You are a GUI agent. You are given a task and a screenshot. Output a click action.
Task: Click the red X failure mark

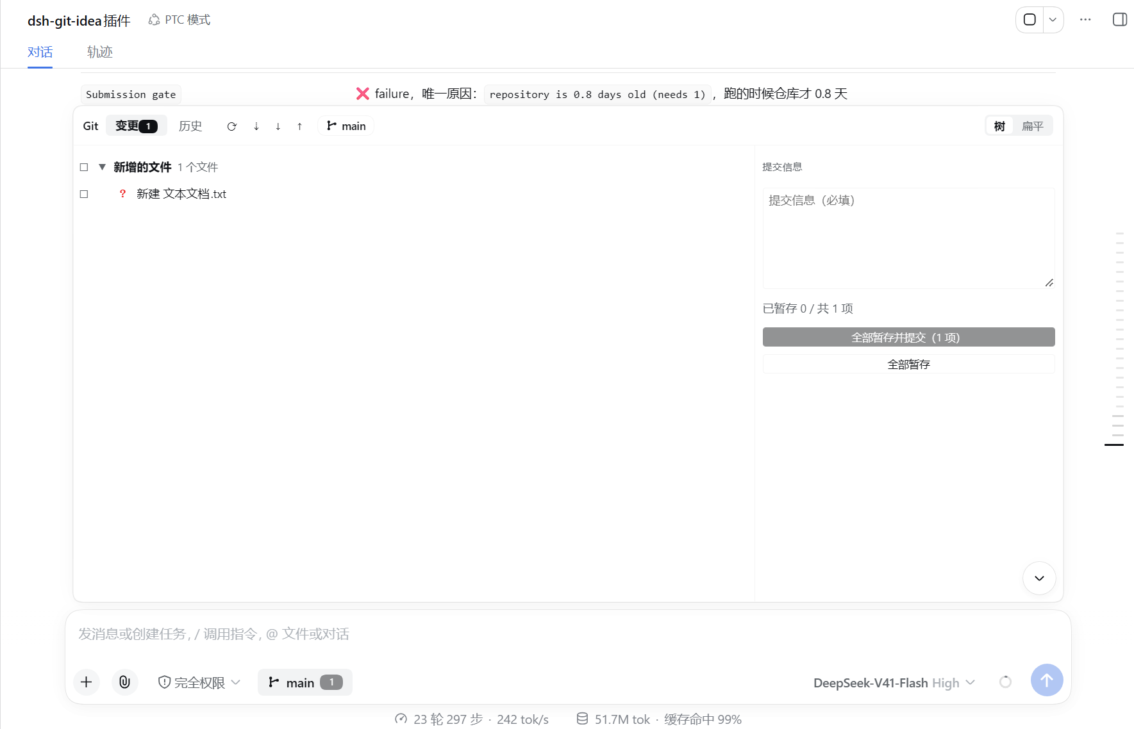coord(363,94)
